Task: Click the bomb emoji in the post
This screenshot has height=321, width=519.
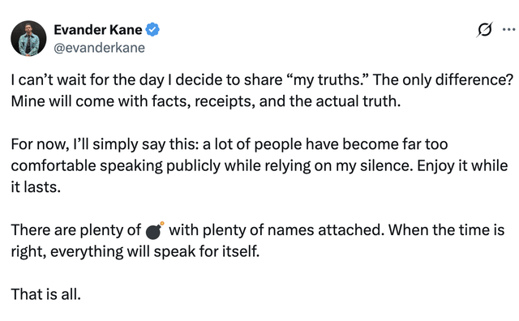Action: [155, 230]
